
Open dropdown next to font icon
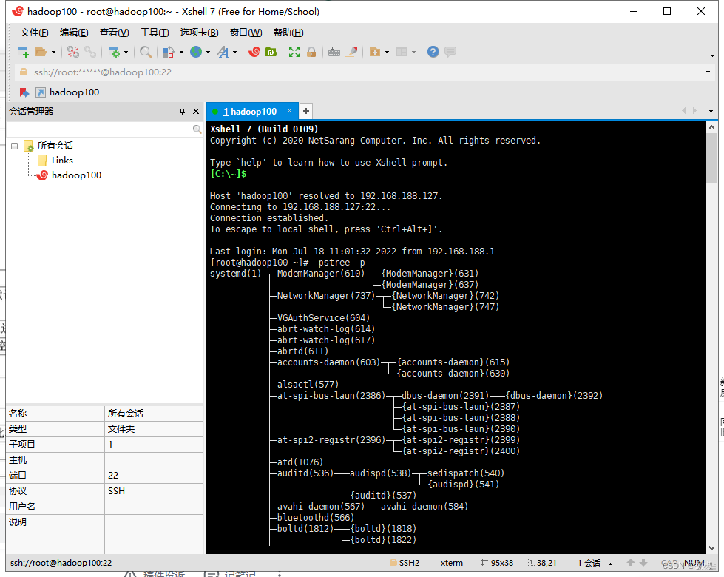pyautogui.click(x=235, y=53)
